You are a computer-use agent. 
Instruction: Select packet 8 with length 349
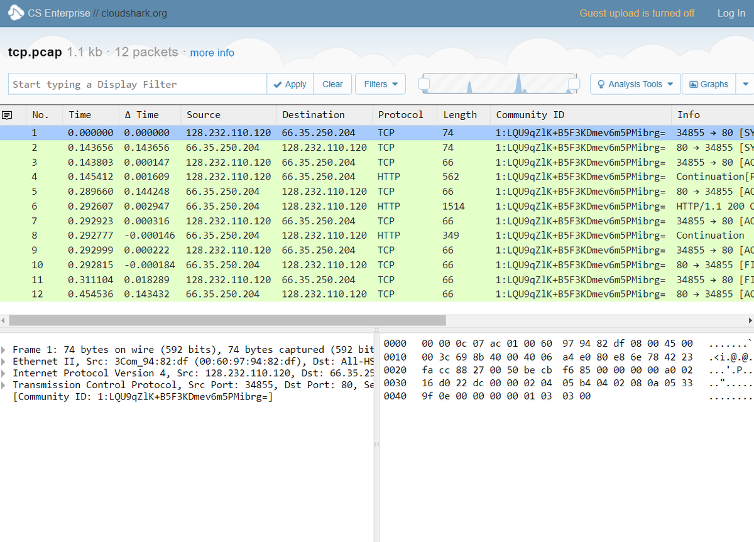point(377,236)
